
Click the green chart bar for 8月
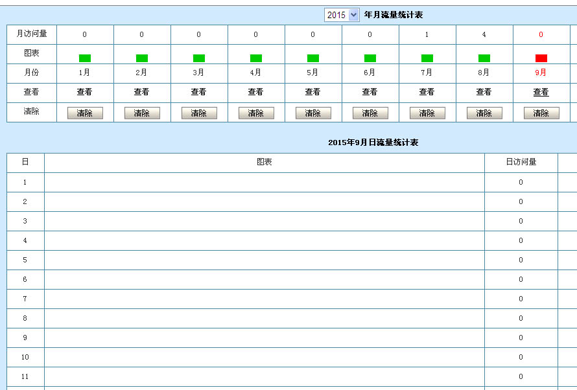click(484, 58)
